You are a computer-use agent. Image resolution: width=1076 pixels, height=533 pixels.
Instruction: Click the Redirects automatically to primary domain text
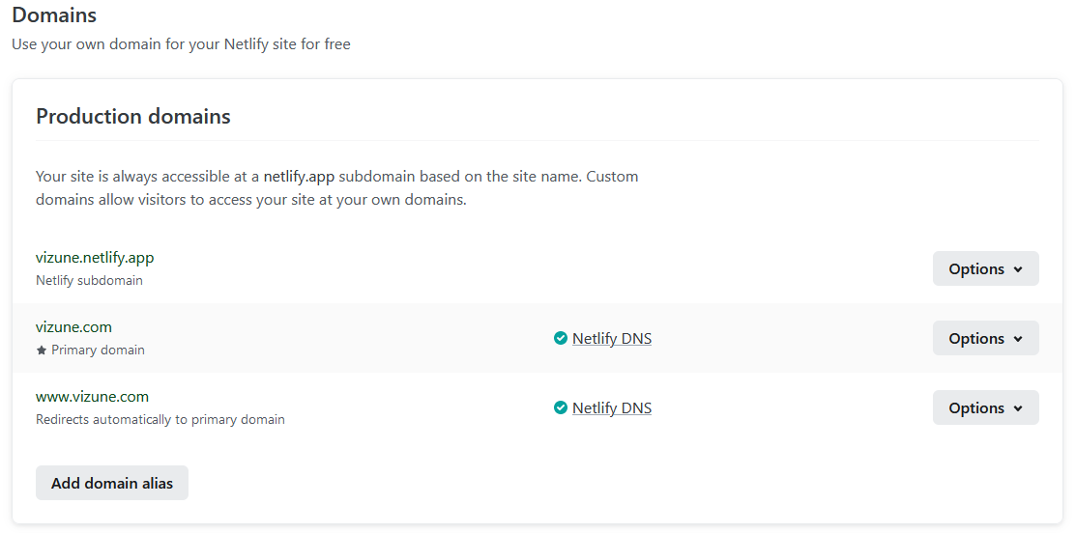160,420
